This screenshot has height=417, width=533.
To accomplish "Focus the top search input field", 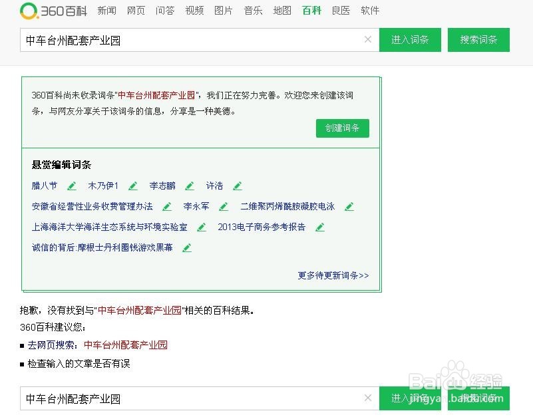I will (200, 40).
